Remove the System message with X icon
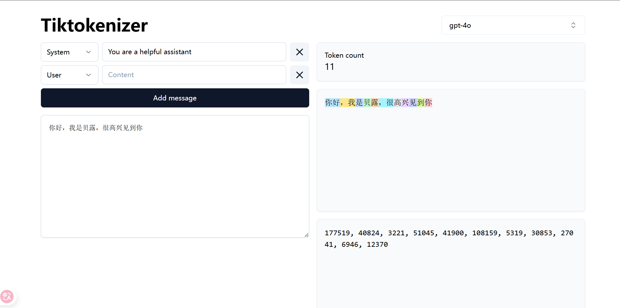Image resolution: width=620 pixels, height=308 pixels. (x=299, y=52)
